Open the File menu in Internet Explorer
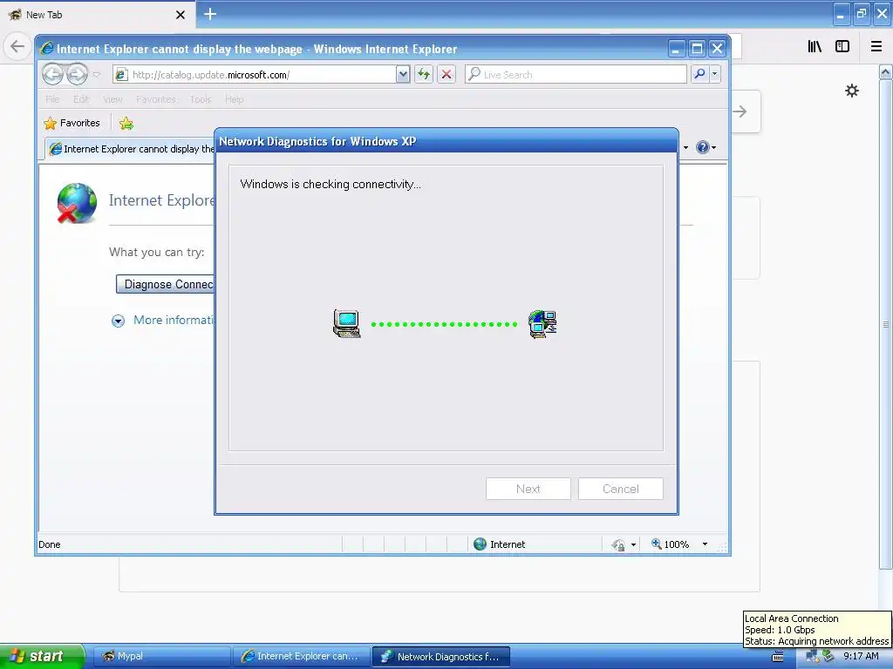This screenshot has height=669, width=893. tap(52, 99)
